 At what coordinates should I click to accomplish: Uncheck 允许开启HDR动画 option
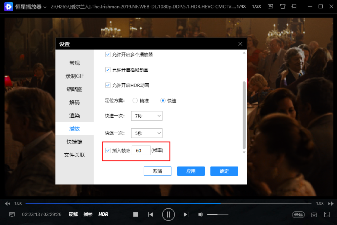(x=108, y=85)
